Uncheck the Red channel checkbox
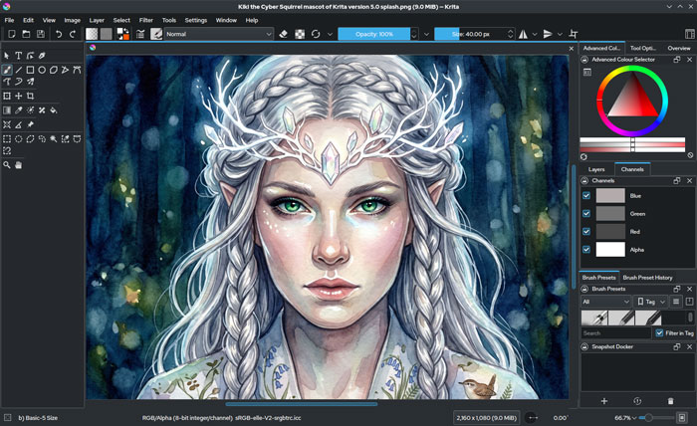This screenshot has width=697, height=426. point(586,232)
